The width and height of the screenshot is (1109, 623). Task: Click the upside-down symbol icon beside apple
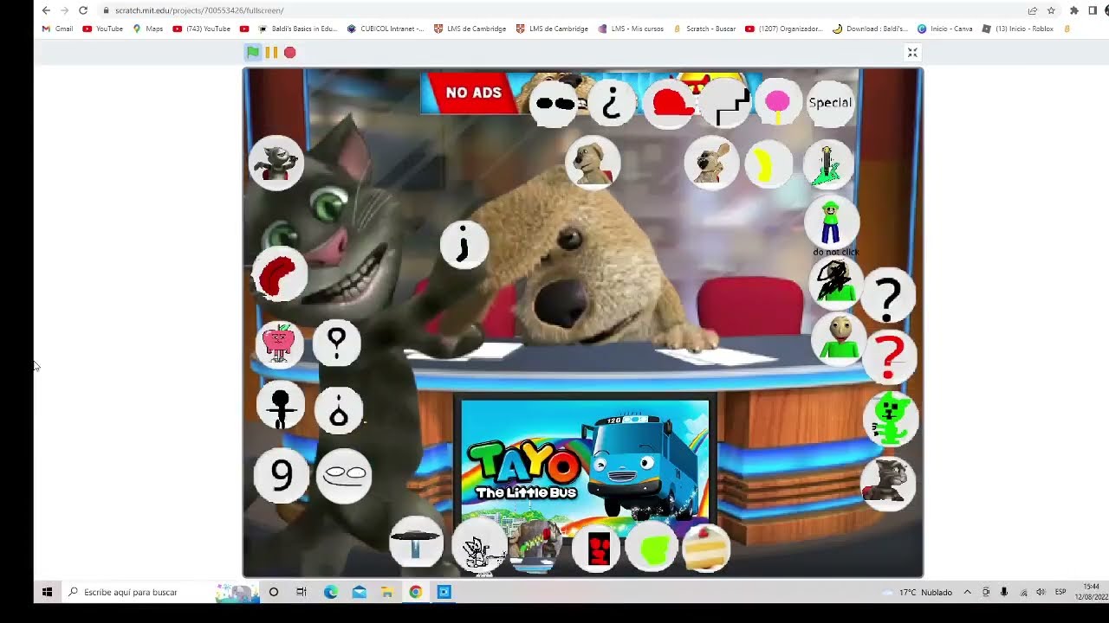337,343
